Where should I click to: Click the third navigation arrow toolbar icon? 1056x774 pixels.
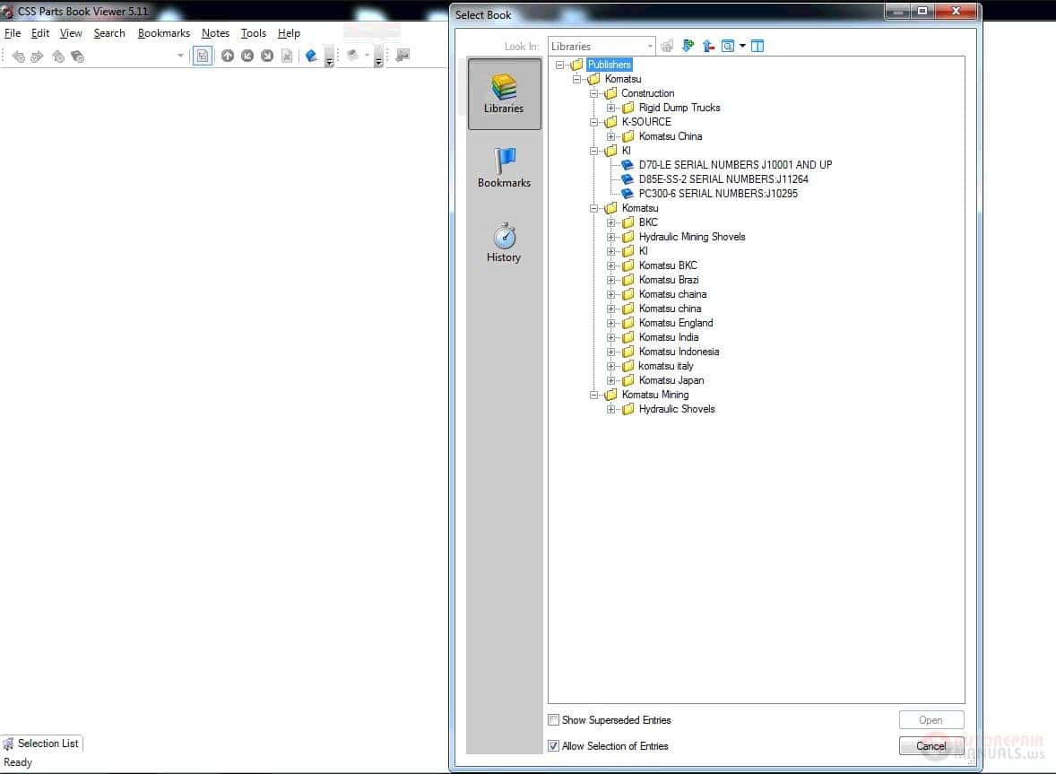(58, 57)
